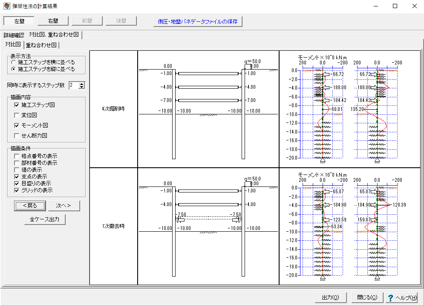Select the 右壁 wall button
424x306 pixels.
53,21
